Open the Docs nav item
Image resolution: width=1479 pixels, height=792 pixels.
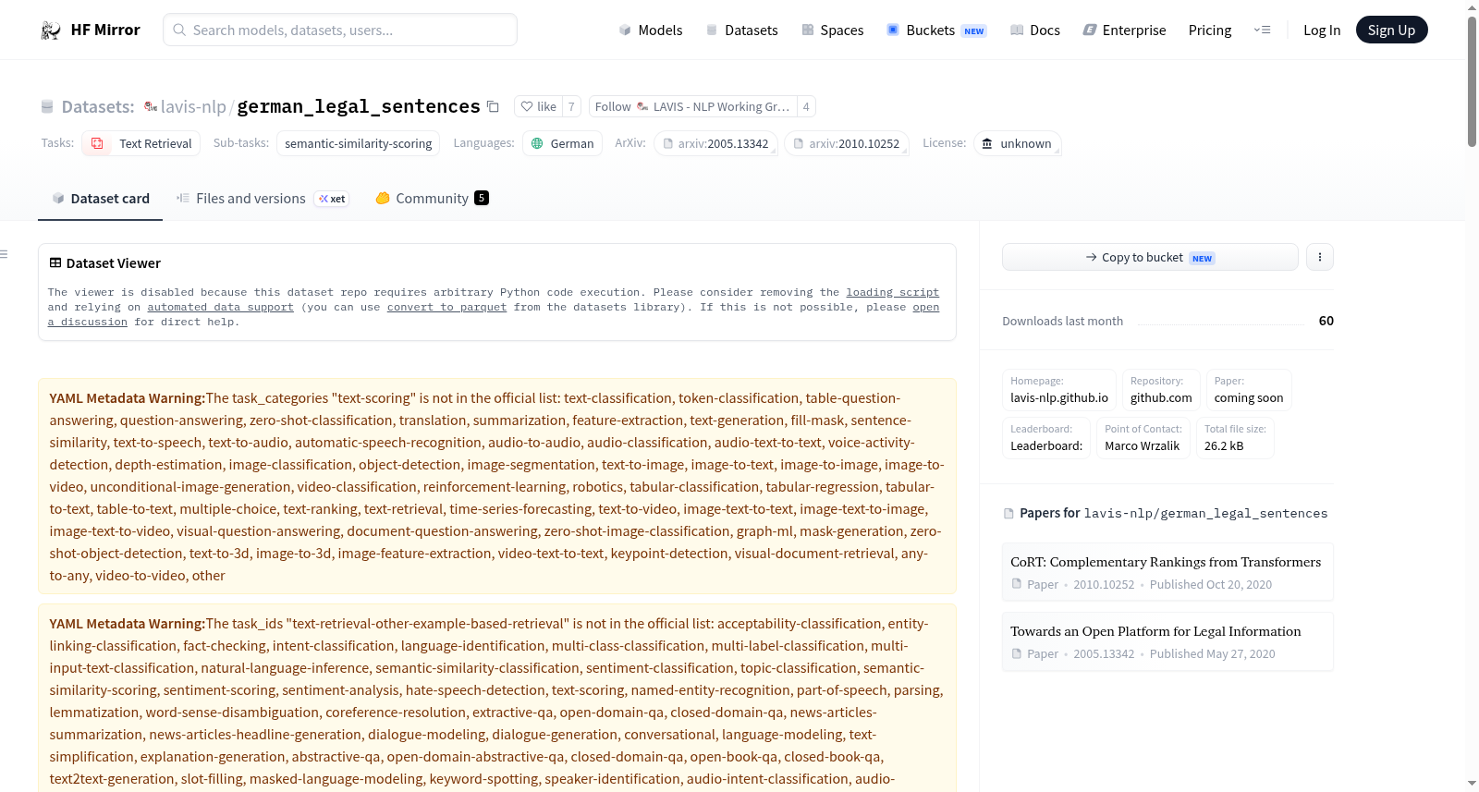click(1034, 30)
